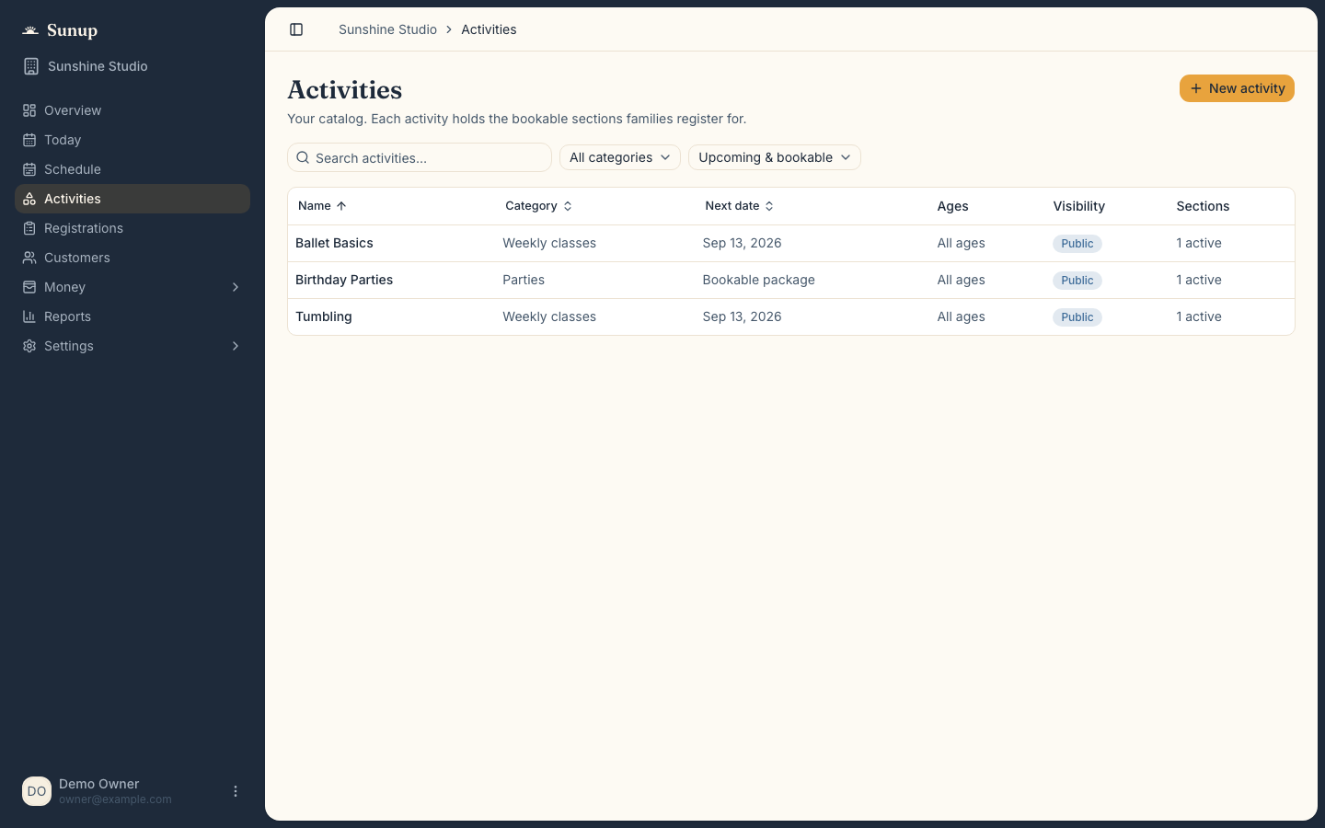The image size is (1325, 828).
Task: Click Sep 13, 2026 in Tumbling row
Action: pyautogui.click(x=742, y=316)
